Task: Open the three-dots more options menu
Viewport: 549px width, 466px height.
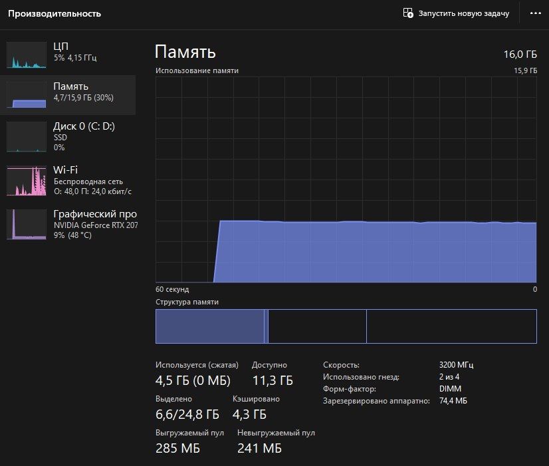Action: tap(535, 13)
